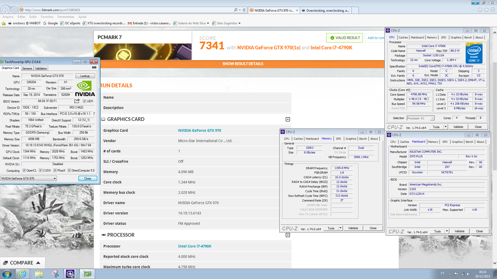Toggle the UEFI checkbox in GPU-Z
The image size is (497, 279).
[84, 101]
